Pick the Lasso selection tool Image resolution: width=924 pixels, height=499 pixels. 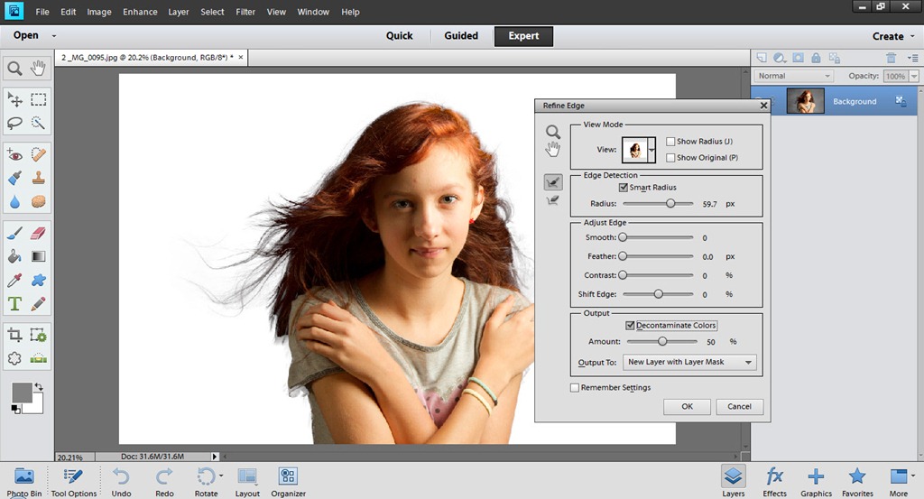[14, 124]
